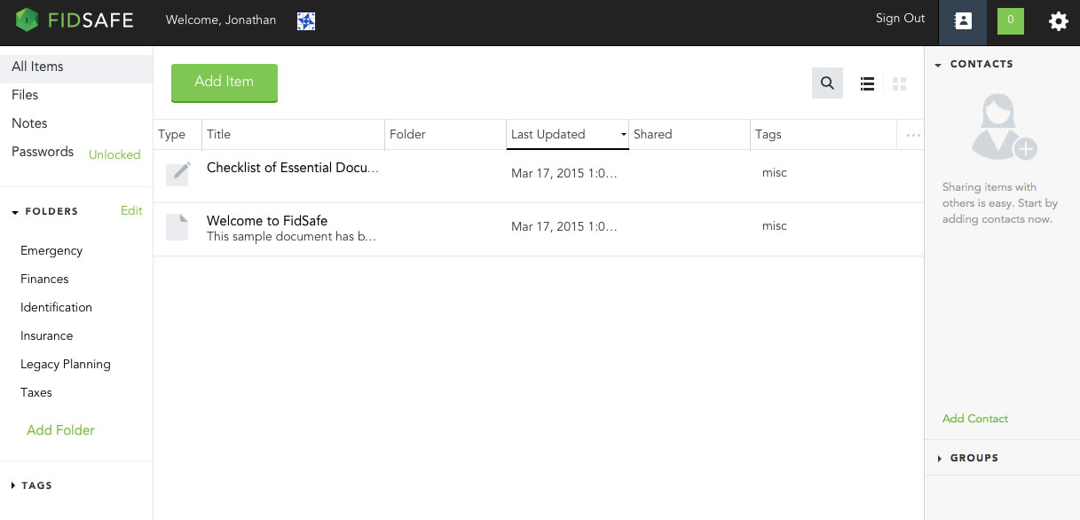
Task: Expand the Tags section
Action: pyautogui.click(x=13, y=486)
